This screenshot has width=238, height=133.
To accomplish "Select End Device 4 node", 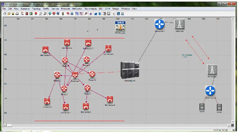I will tap(110, 100).
